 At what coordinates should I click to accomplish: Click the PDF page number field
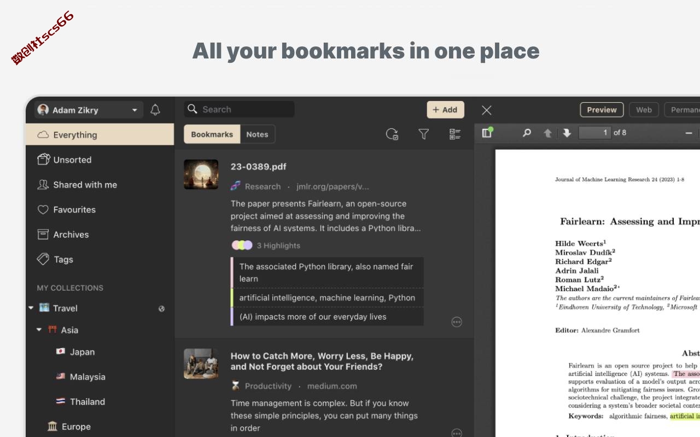click(594, 133)
